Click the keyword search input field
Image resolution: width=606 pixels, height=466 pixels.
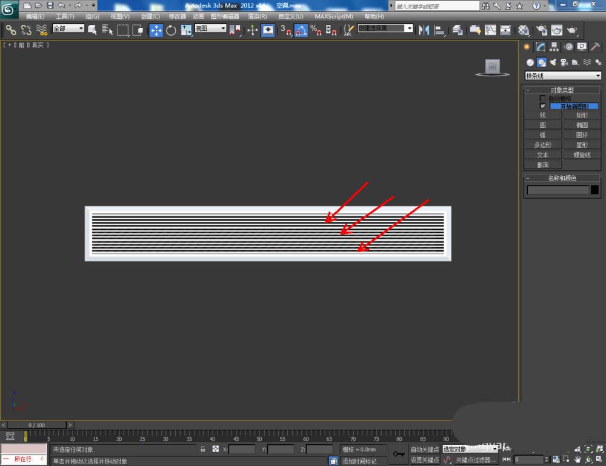[437, 6]
